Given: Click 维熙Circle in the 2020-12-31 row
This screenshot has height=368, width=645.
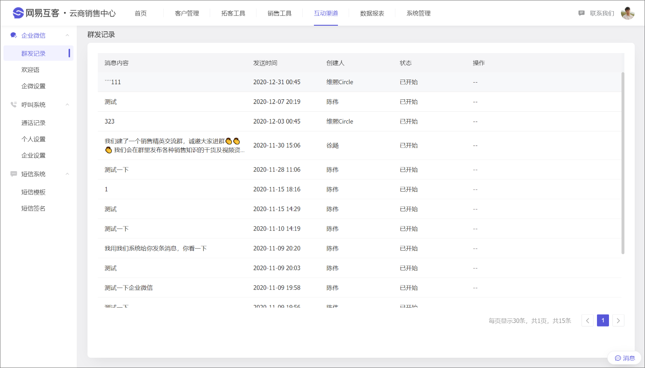Looking at the screenshot, I should pyautogui.click(x=340, y=82).
